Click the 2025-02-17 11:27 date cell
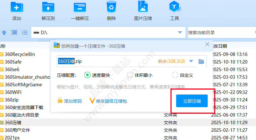 [x=229, y=130]
